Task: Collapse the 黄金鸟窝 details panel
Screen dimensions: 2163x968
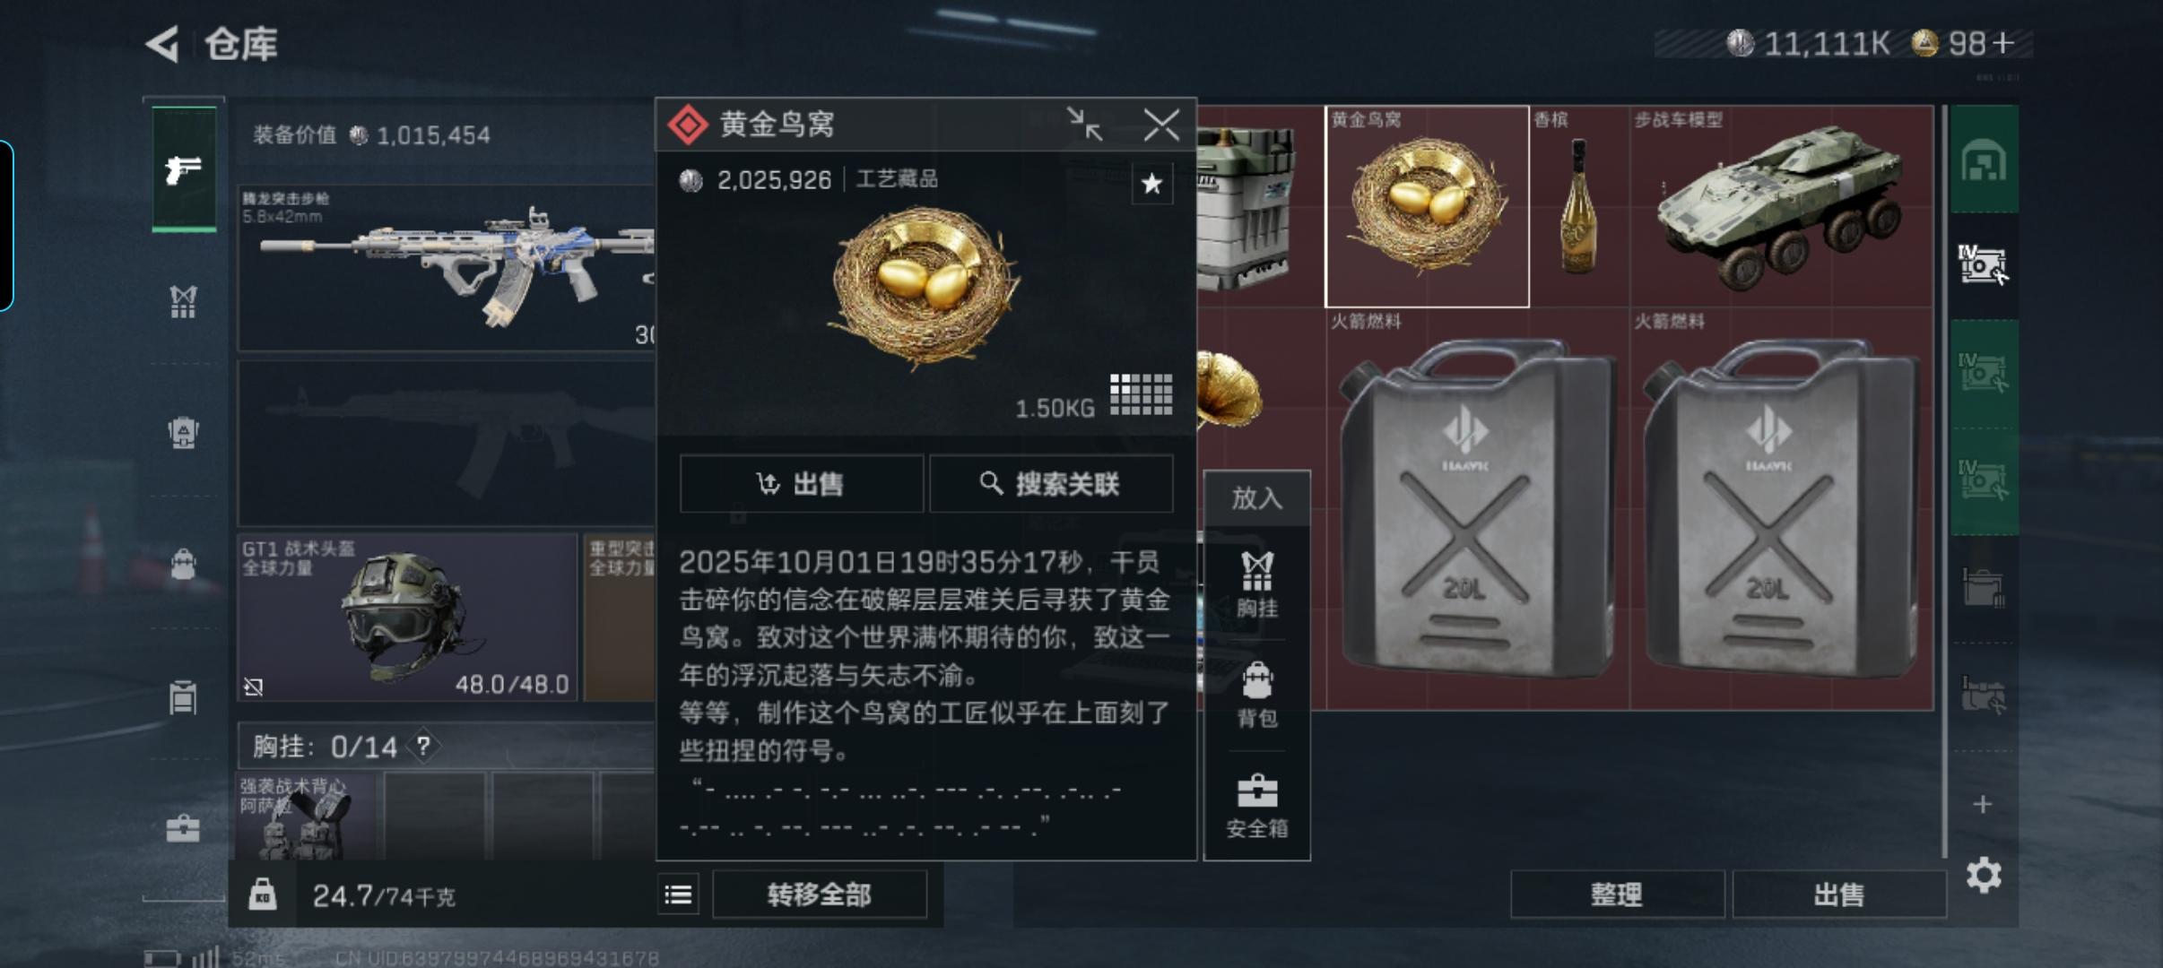Action: click(1084, 124)
